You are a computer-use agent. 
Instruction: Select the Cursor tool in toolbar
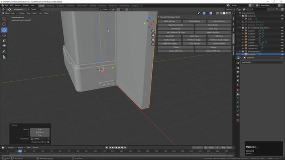(x=4, y=24)
